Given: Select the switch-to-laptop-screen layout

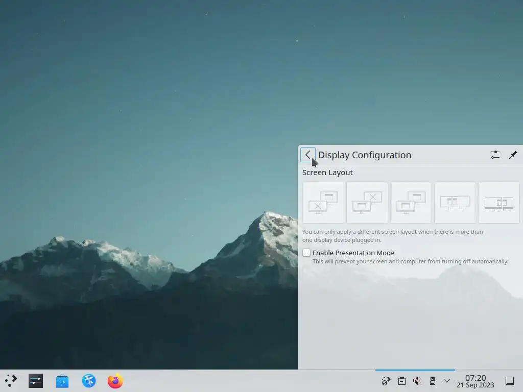Looking at the screenshot, I should [367, 202].
